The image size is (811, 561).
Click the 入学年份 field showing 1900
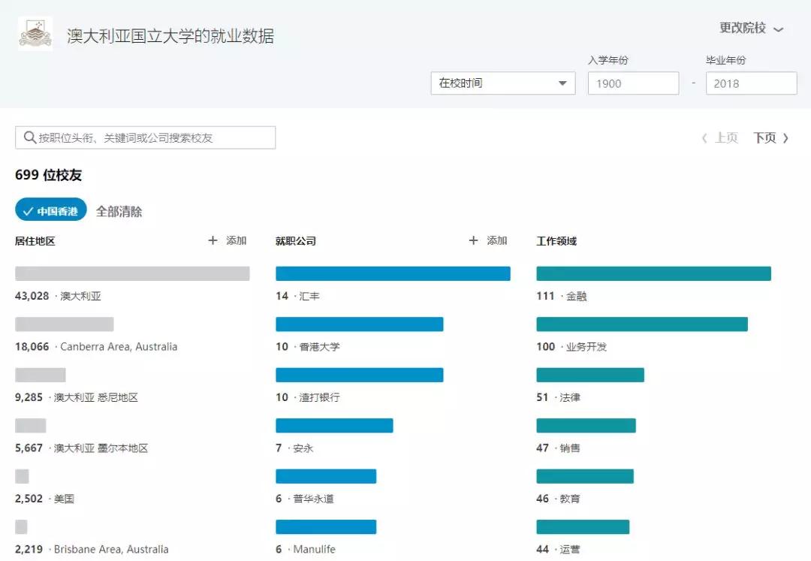632,83
